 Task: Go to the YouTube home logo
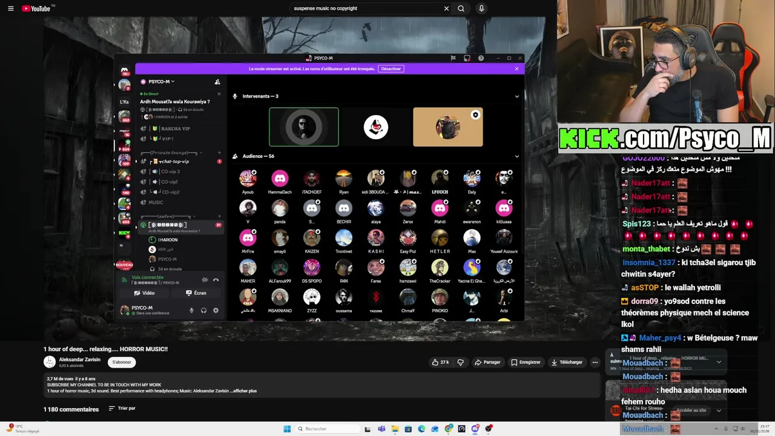tap(38, 8)
